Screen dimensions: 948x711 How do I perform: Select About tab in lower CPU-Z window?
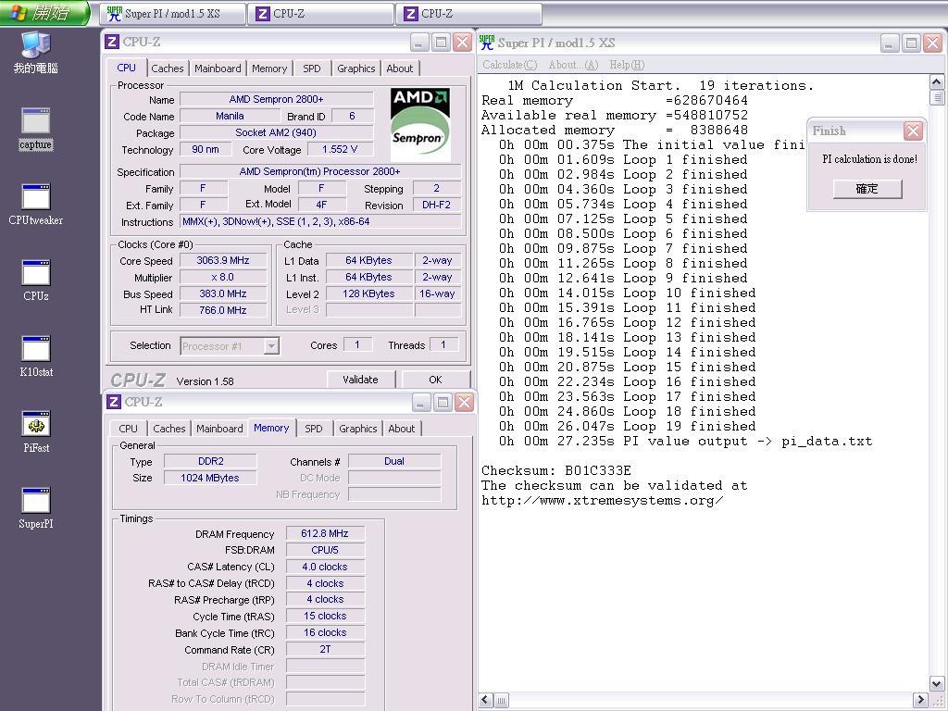pos(402,428)
